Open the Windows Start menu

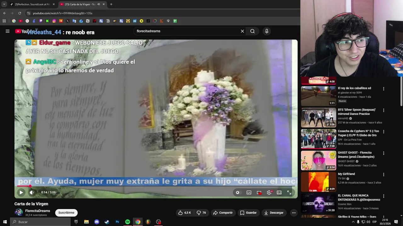(5, 222)
